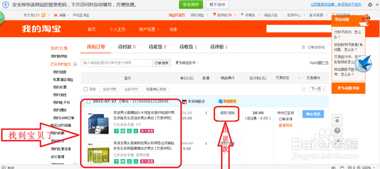Viewport: 380px width, 169px height.
Task: Tick the checkbox for order 2015-07-27
Action: (x=89, y=101)
